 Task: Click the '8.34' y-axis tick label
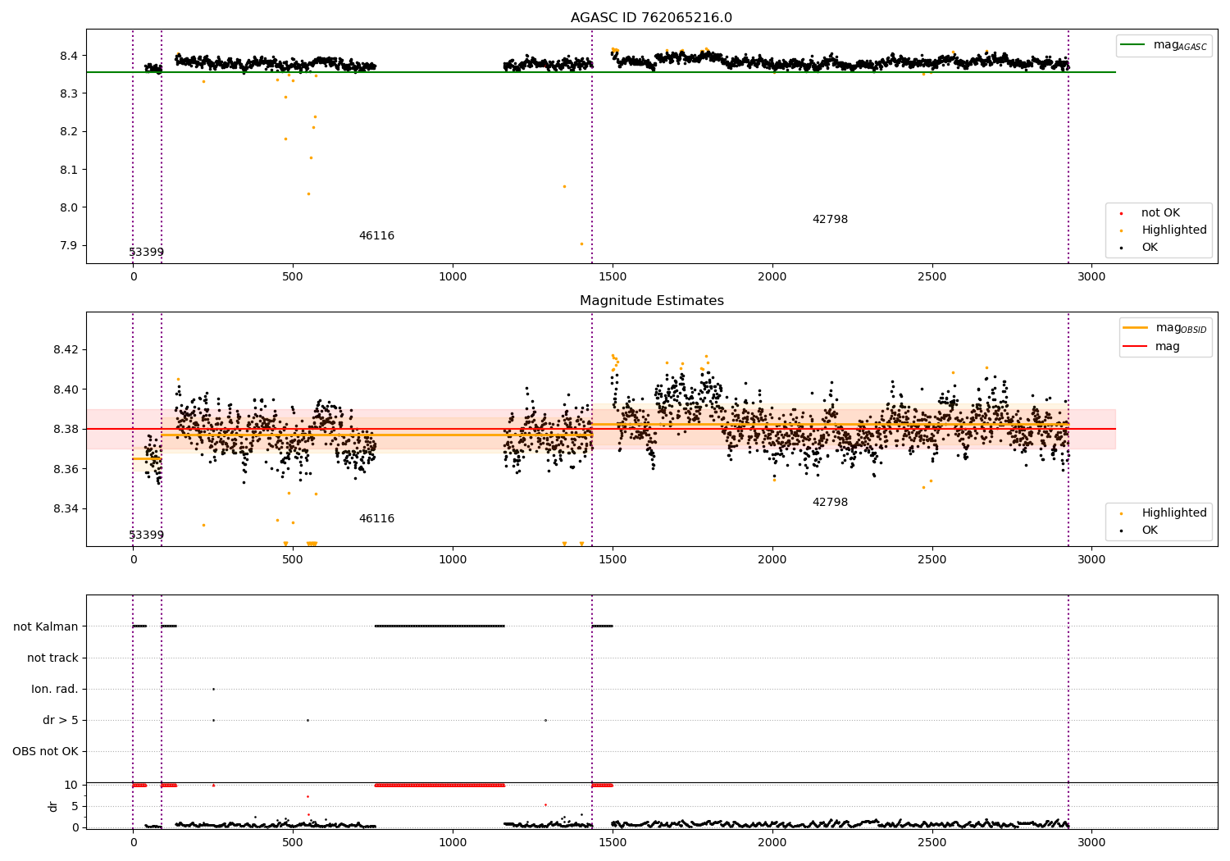(x=66, y=509)
